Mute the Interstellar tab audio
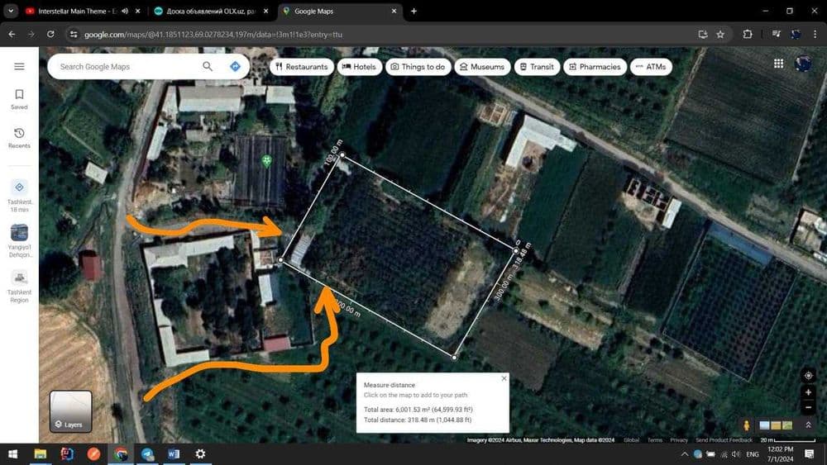Screen dimensions: 827x465 pyautogui.click(x=125, y=11)
